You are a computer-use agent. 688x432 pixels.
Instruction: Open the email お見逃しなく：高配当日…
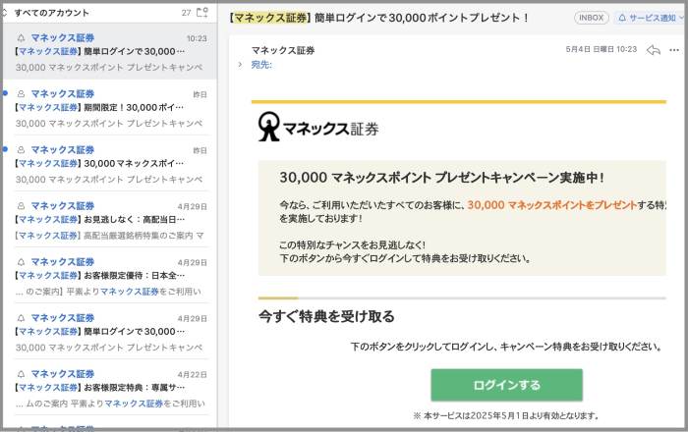110,220
